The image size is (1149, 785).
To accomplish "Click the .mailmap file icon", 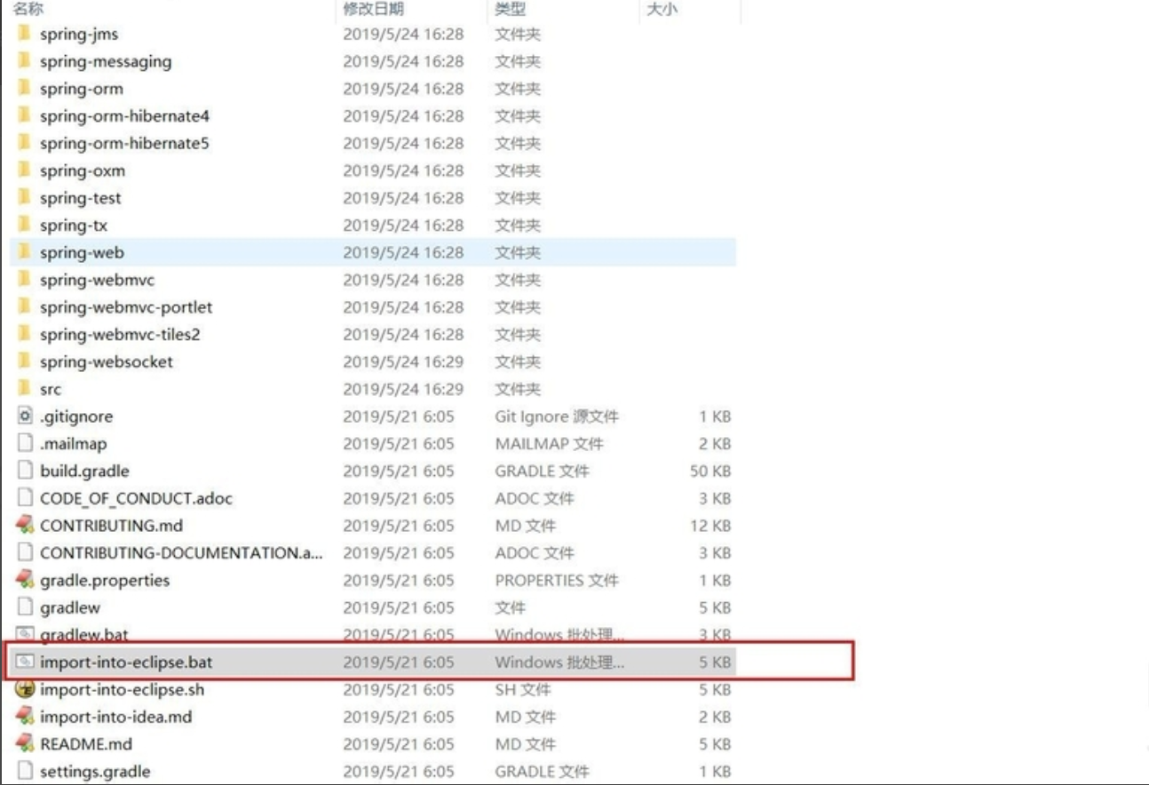I will coord(25,443).
